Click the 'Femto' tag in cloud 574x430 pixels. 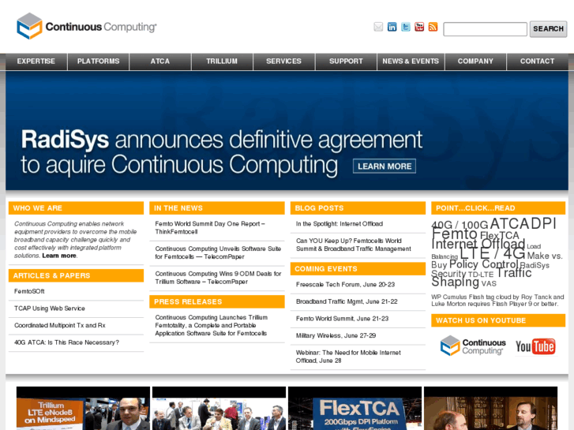[x=454, y=233]
